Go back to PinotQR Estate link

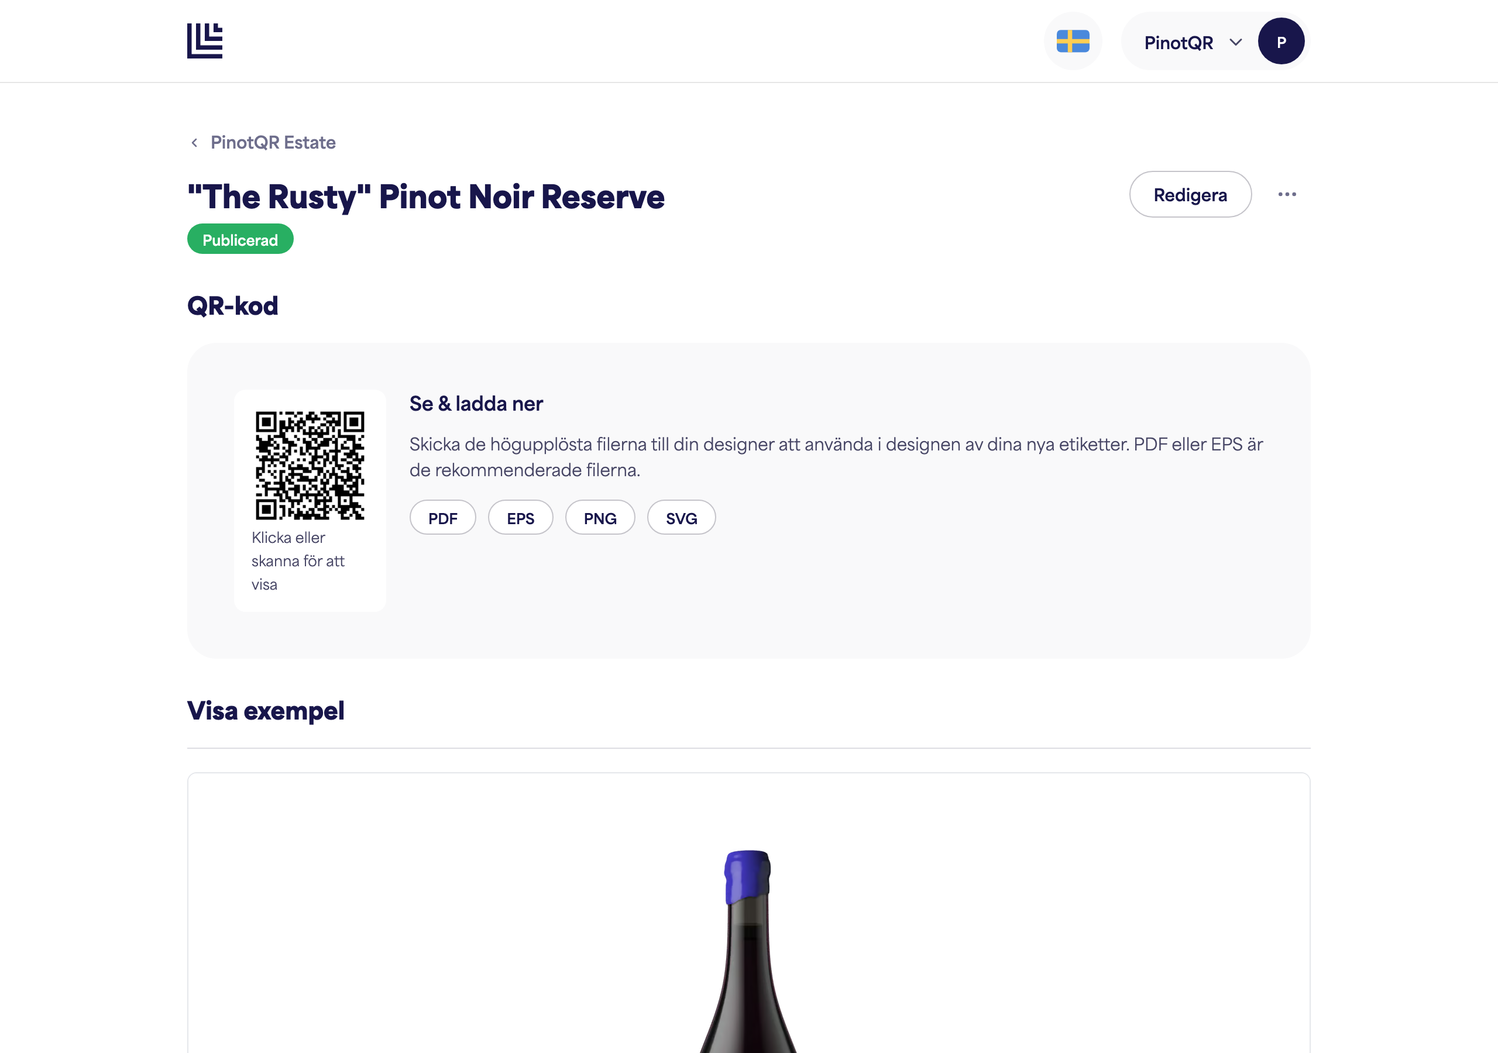point(273,143)
